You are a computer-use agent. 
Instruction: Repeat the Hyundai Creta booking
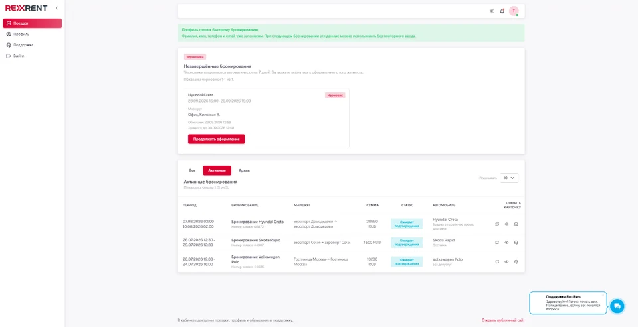click(497, 224)
